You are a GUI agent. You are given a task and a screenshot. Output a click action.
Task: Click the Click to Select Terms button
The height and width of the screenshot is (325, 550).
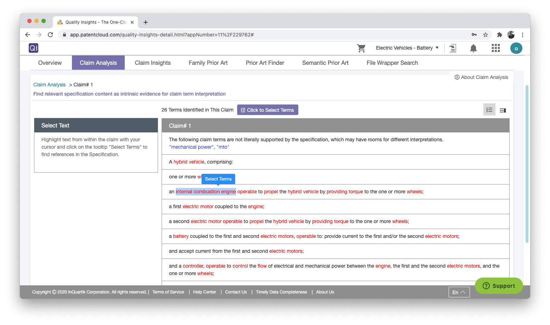[268, 110]
